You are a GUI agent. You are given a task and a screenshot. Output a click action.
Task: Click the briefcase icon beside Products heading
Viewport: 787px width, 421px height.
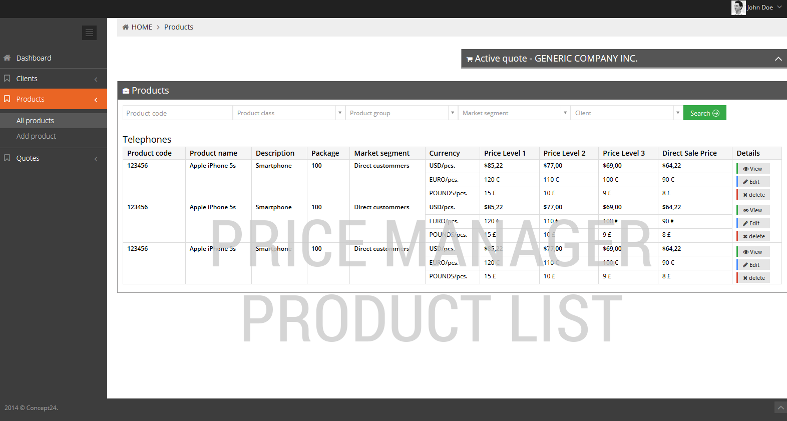coord(126,91)
